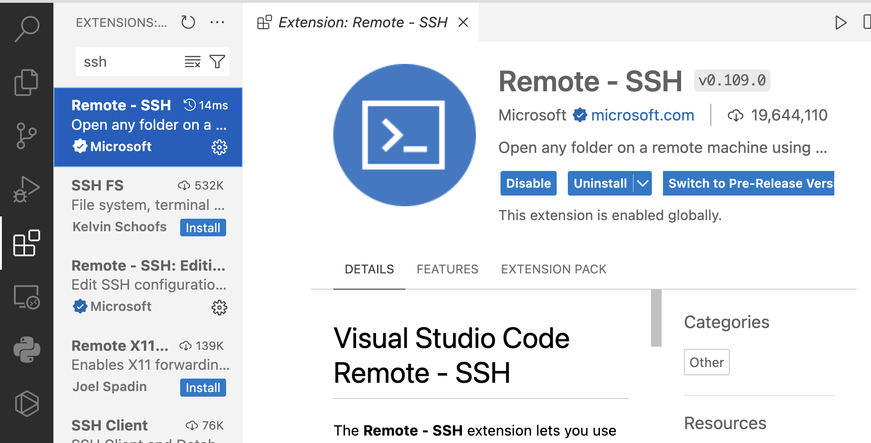Click the install count cloud icon

[735, 115]
